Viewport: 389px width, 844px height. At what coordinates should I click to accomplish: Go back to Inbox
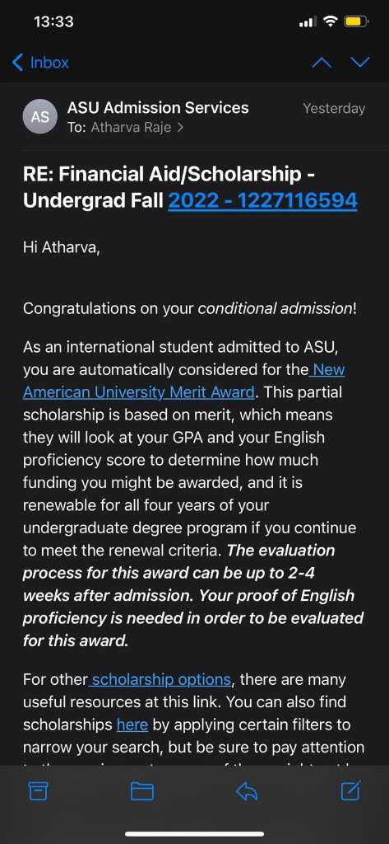[x=40, y=63]
